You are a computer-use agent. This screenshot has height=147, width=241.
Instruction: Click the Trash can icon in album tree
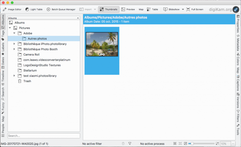click(x=20, y=81)
